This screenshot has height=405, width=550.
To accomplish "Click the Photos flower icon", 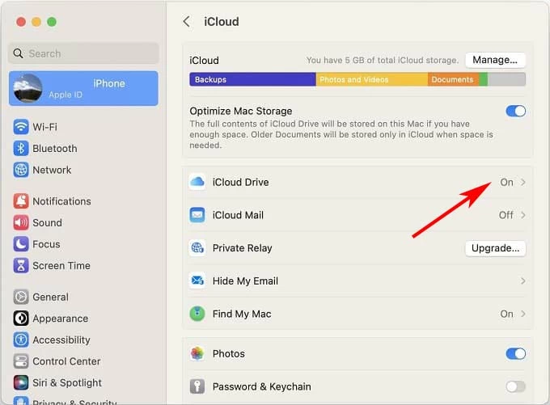I will coord(197,354).
